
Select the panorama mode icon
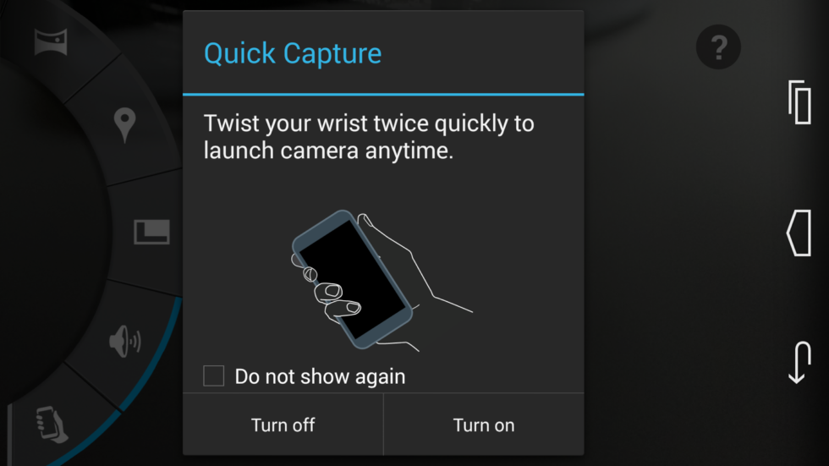[51, 42]
